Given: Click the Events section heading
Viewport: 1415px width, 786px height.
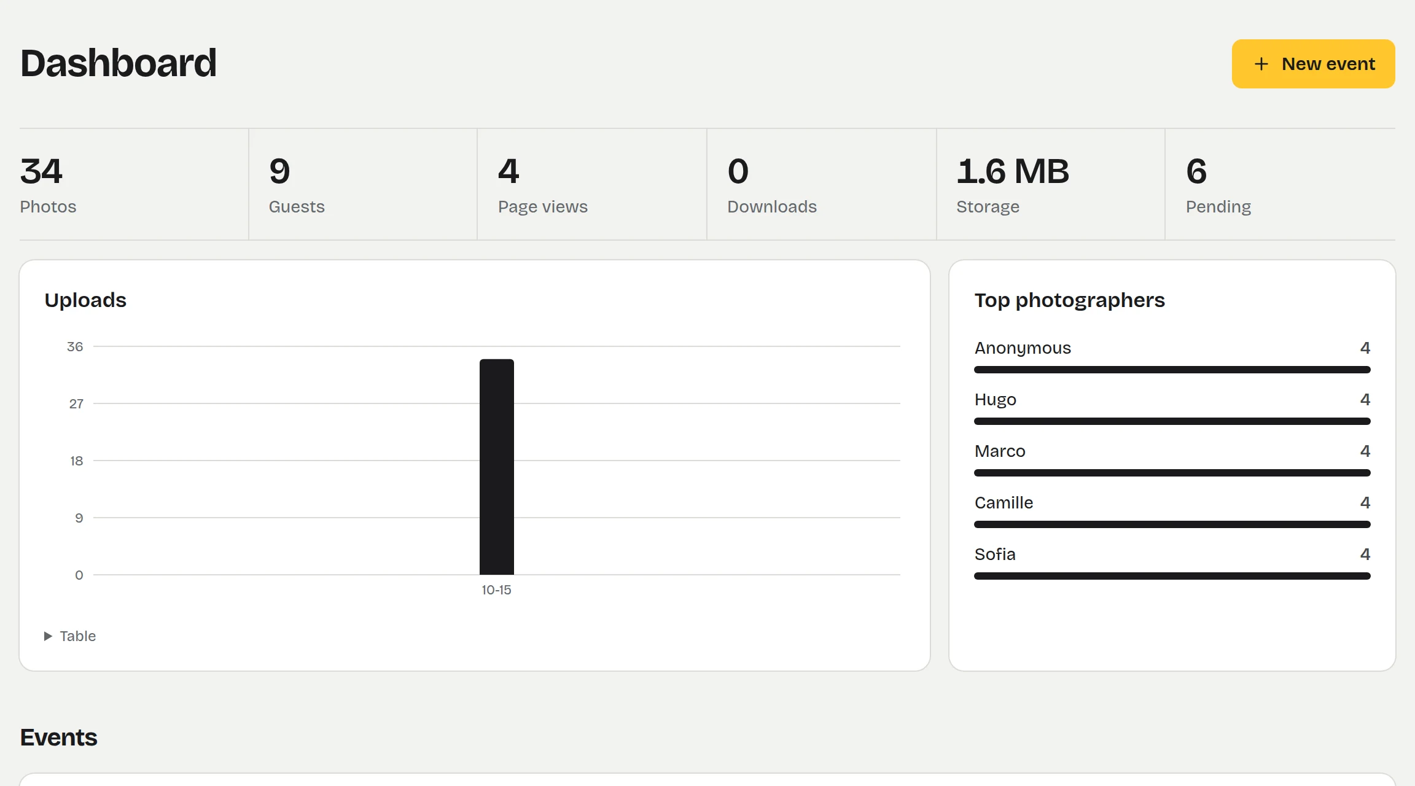Looking at the screenshot, I should [x=58, y=737].
